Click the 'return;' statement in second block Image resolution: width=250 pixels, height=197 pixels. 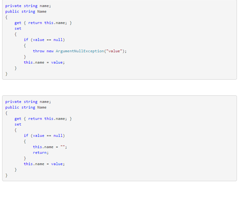click(x=40, y=153)
